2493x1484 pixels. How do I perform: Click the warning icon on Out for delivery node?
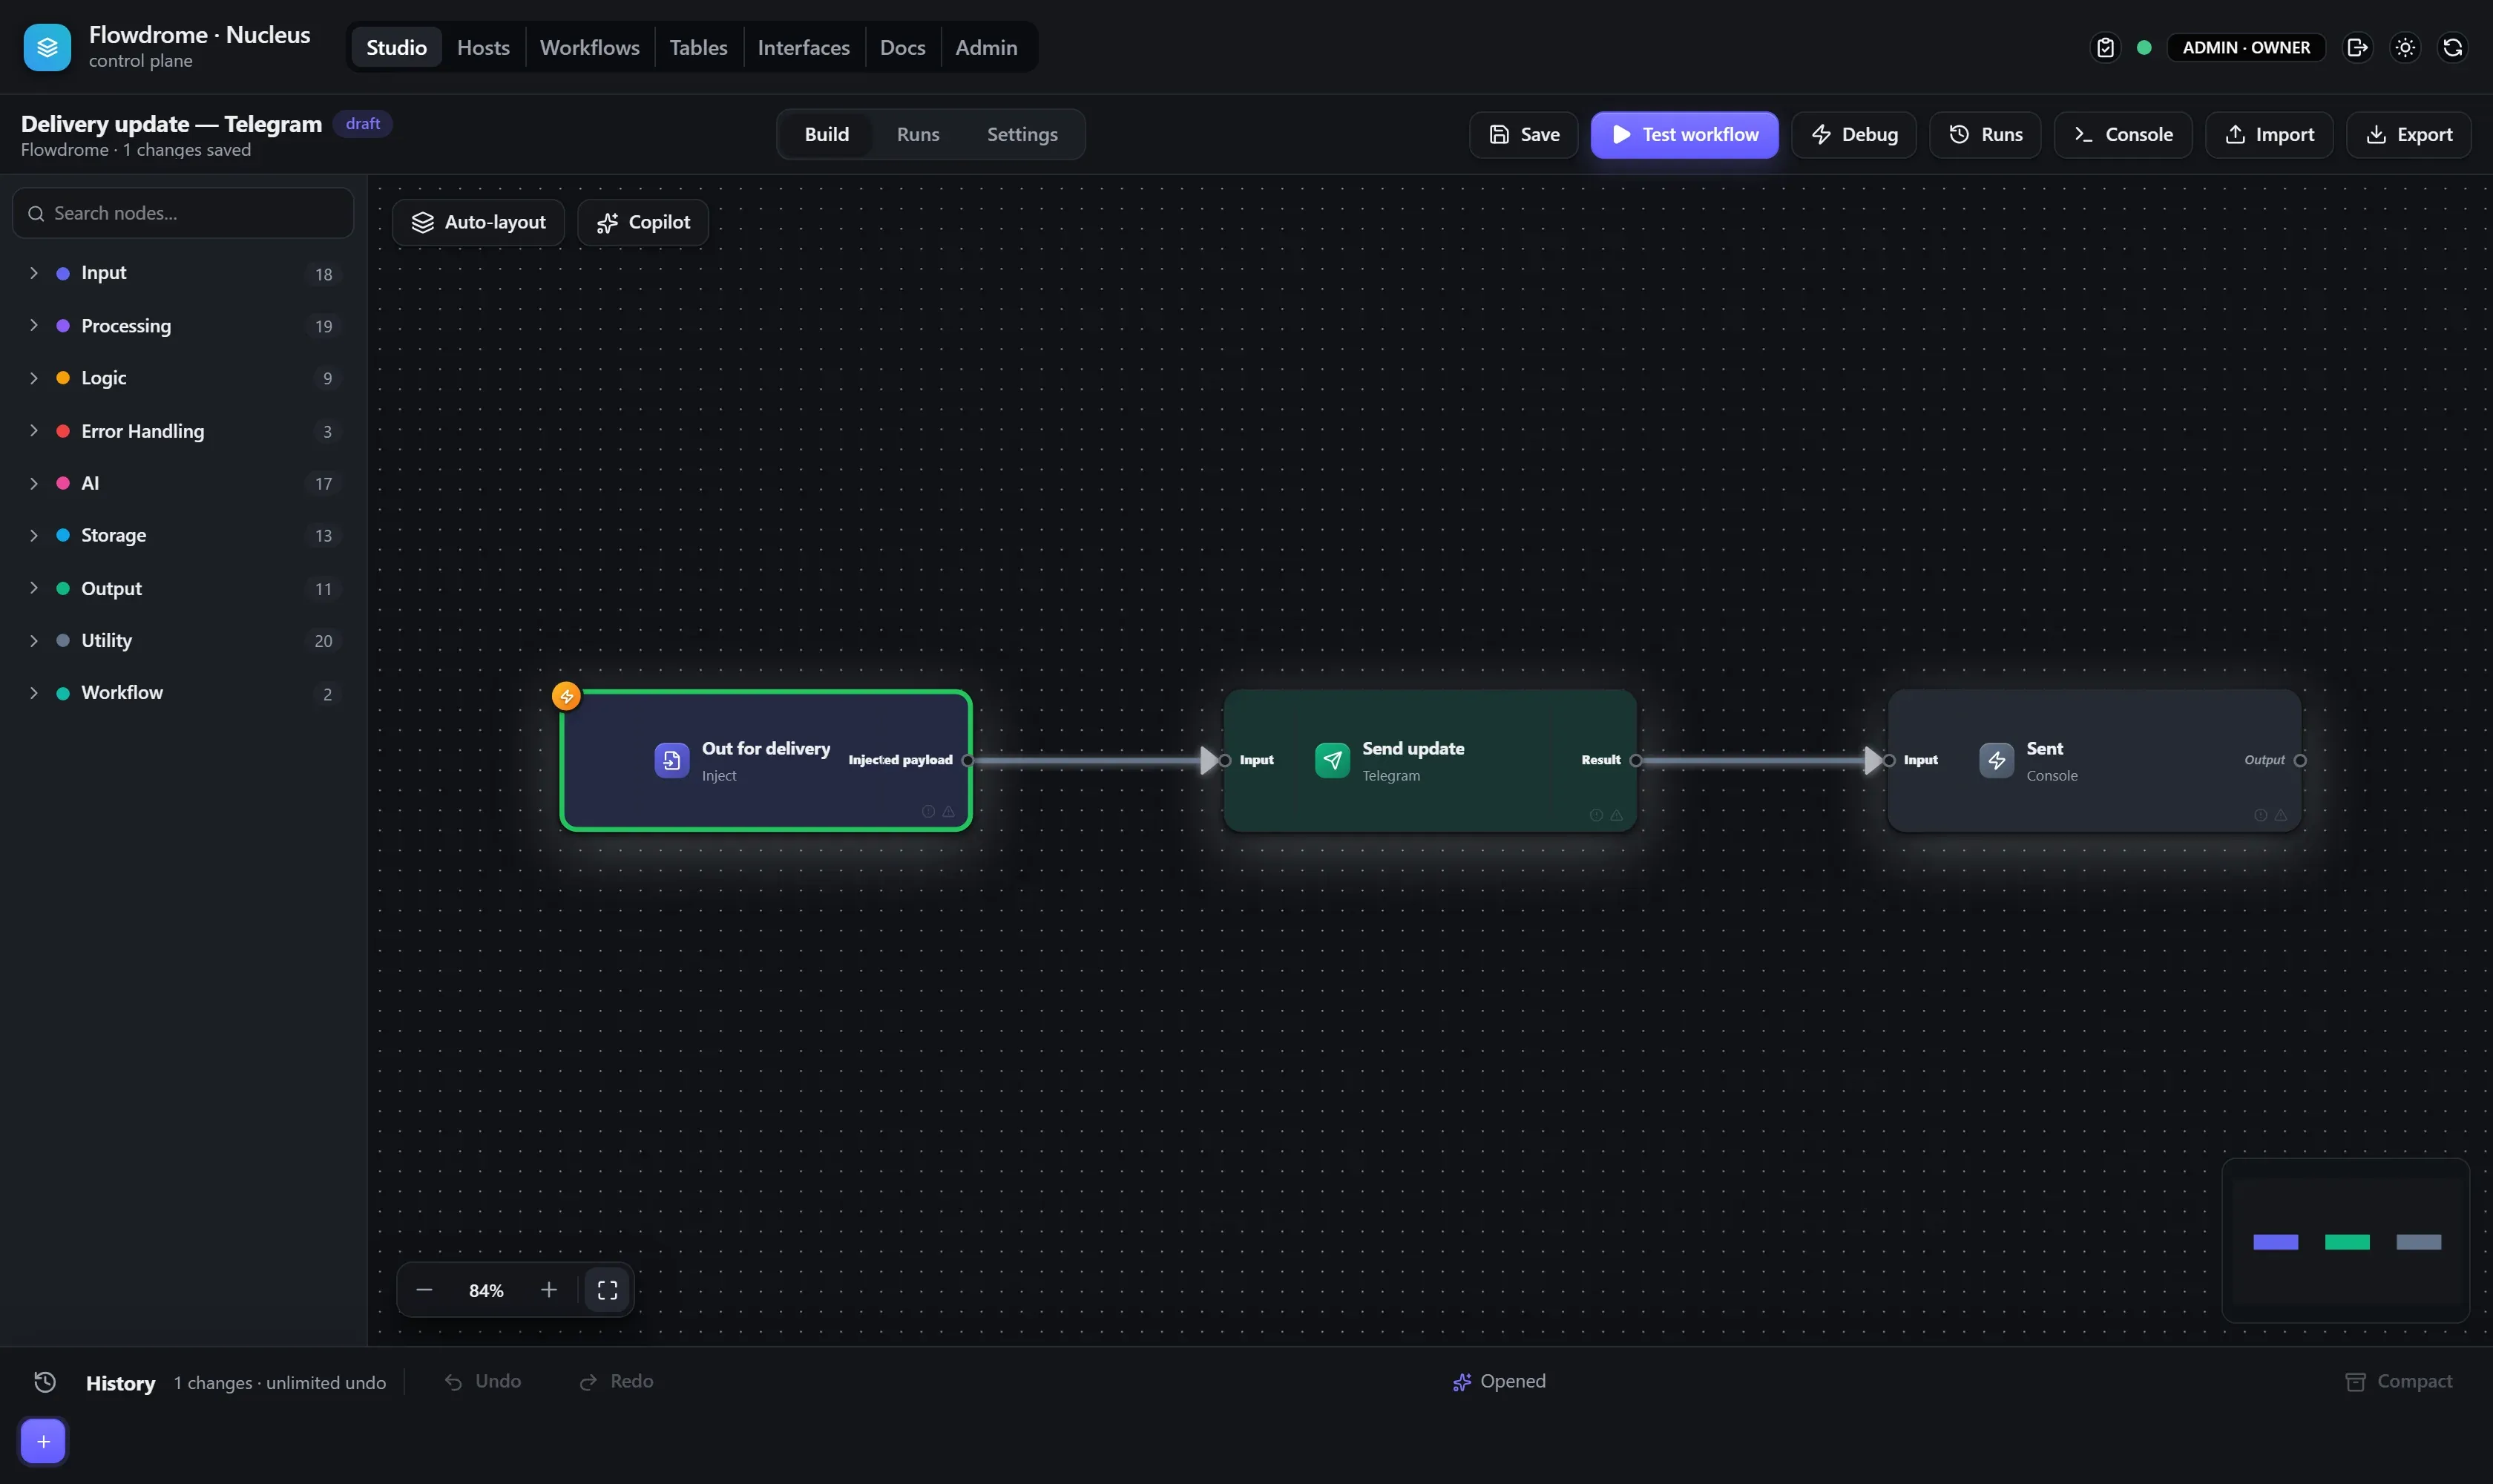point(948,811)
